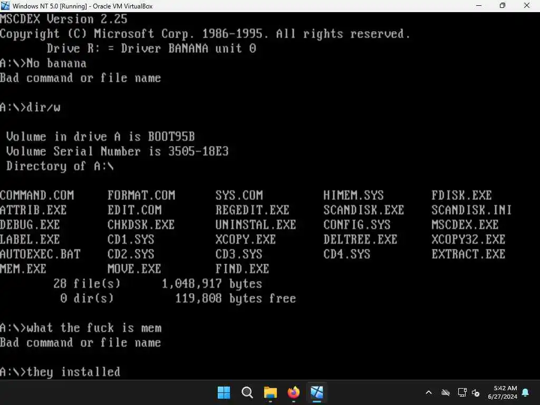
Task: Click HIMEM.SYS file name
Action: pyautogui.click(x=353, y=195)
